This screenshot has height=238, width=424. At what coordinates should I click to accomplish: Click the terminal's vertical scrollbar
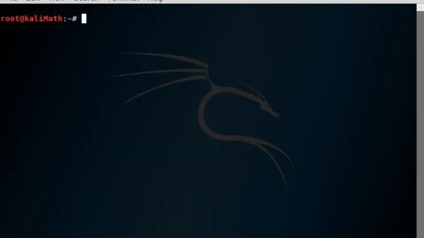[420, 121]
